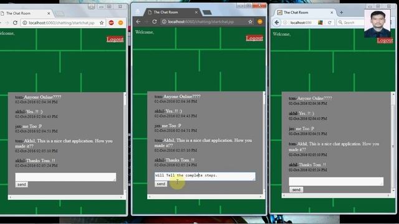The height and width of the screenshot is (224, 399).
Task: Go back in the middle window
Action: point(138,22)
